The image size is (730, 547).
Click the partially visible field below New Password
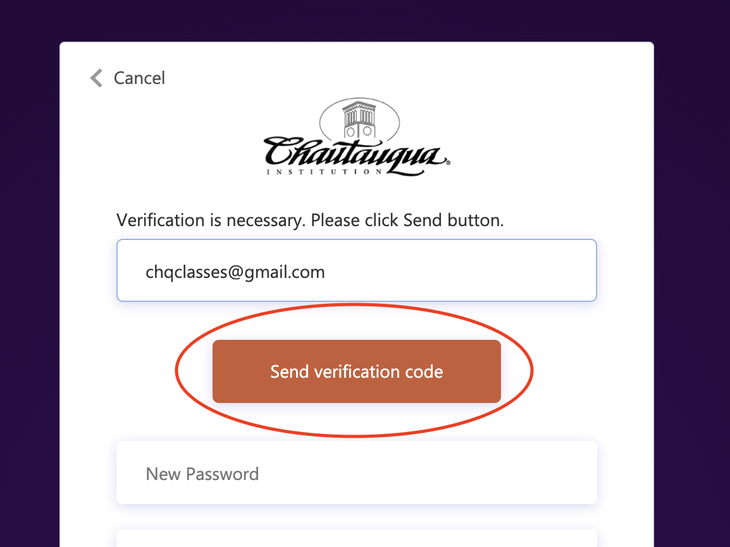(357, 538)
